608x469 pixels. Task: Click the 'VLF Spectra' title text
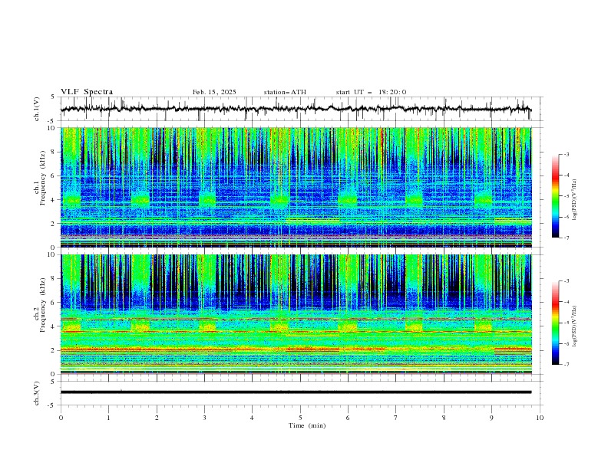point(87,92)
